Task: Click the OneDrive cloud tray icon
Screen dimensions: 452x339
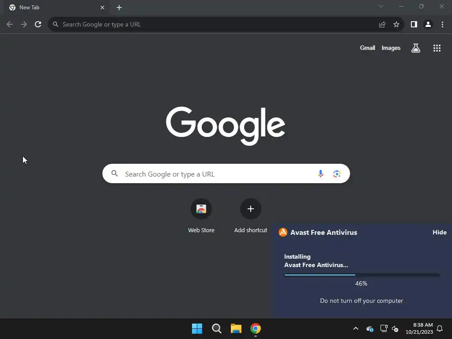Action: tap(369, 328)
